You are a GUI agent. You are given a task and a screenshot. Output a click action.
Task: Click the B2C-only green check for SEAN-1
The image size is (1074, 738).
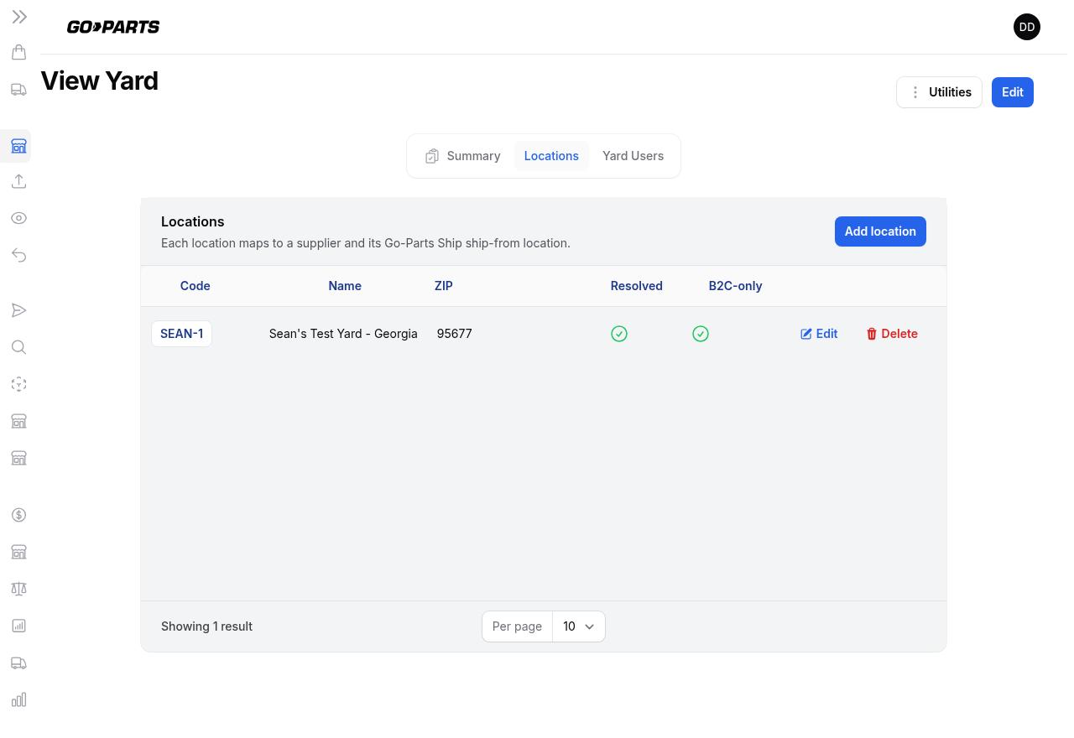701,334
